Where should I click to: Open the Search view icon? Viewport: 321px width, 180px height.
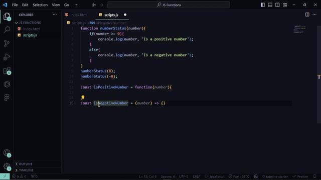(x=7, y=30)
